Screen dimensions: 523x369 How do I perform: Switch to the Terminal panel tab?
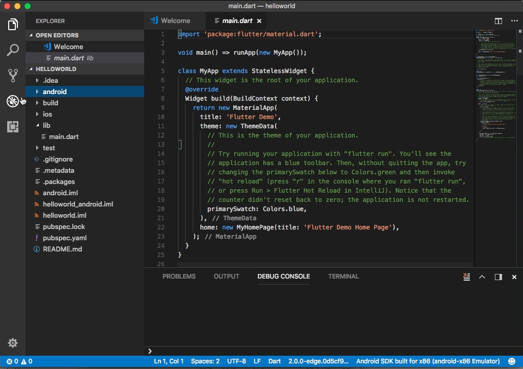click(x=344, y=276)
